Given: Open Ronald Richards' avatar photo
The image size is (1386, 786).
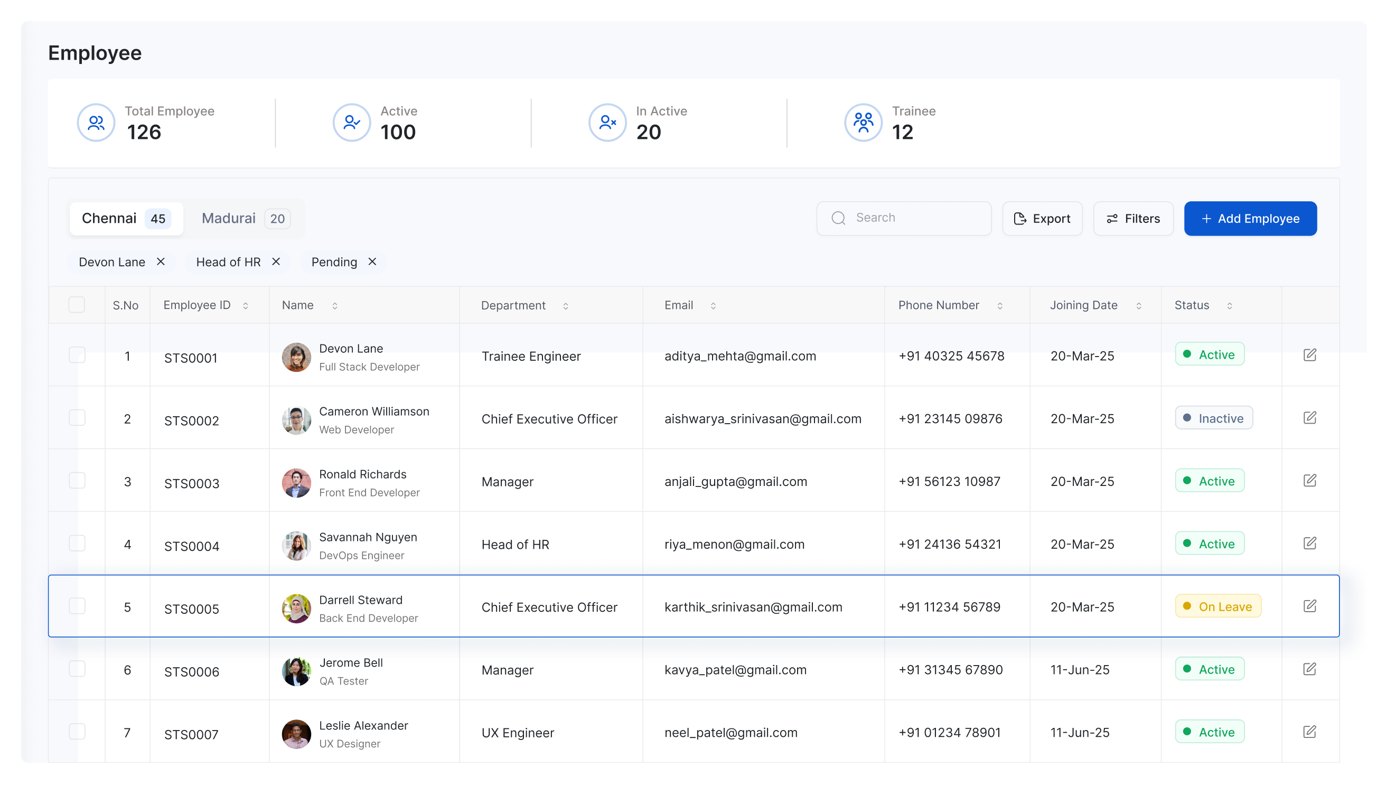Looking at the screenshot, I should (x=296, y=483).
